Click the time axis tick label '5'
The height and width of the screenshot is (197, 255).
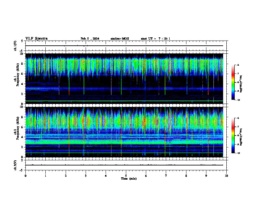coord(126,176)
